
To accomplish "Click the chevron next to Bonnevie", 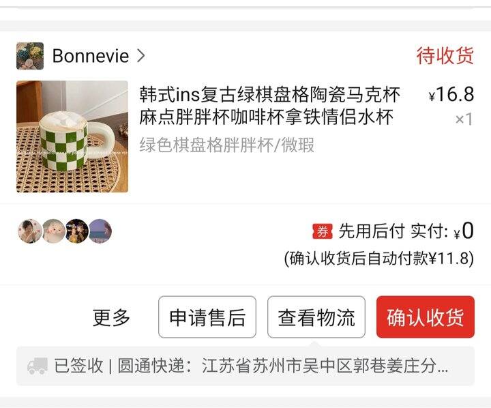I will pos(141,56).
